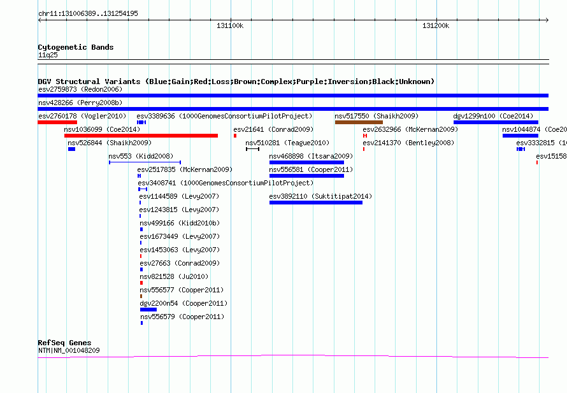Click nsv556577 (Cooper2011) variant label
The width and height of the screenshot is (567, 393).
pyautogui.click(x=182, y=290)
